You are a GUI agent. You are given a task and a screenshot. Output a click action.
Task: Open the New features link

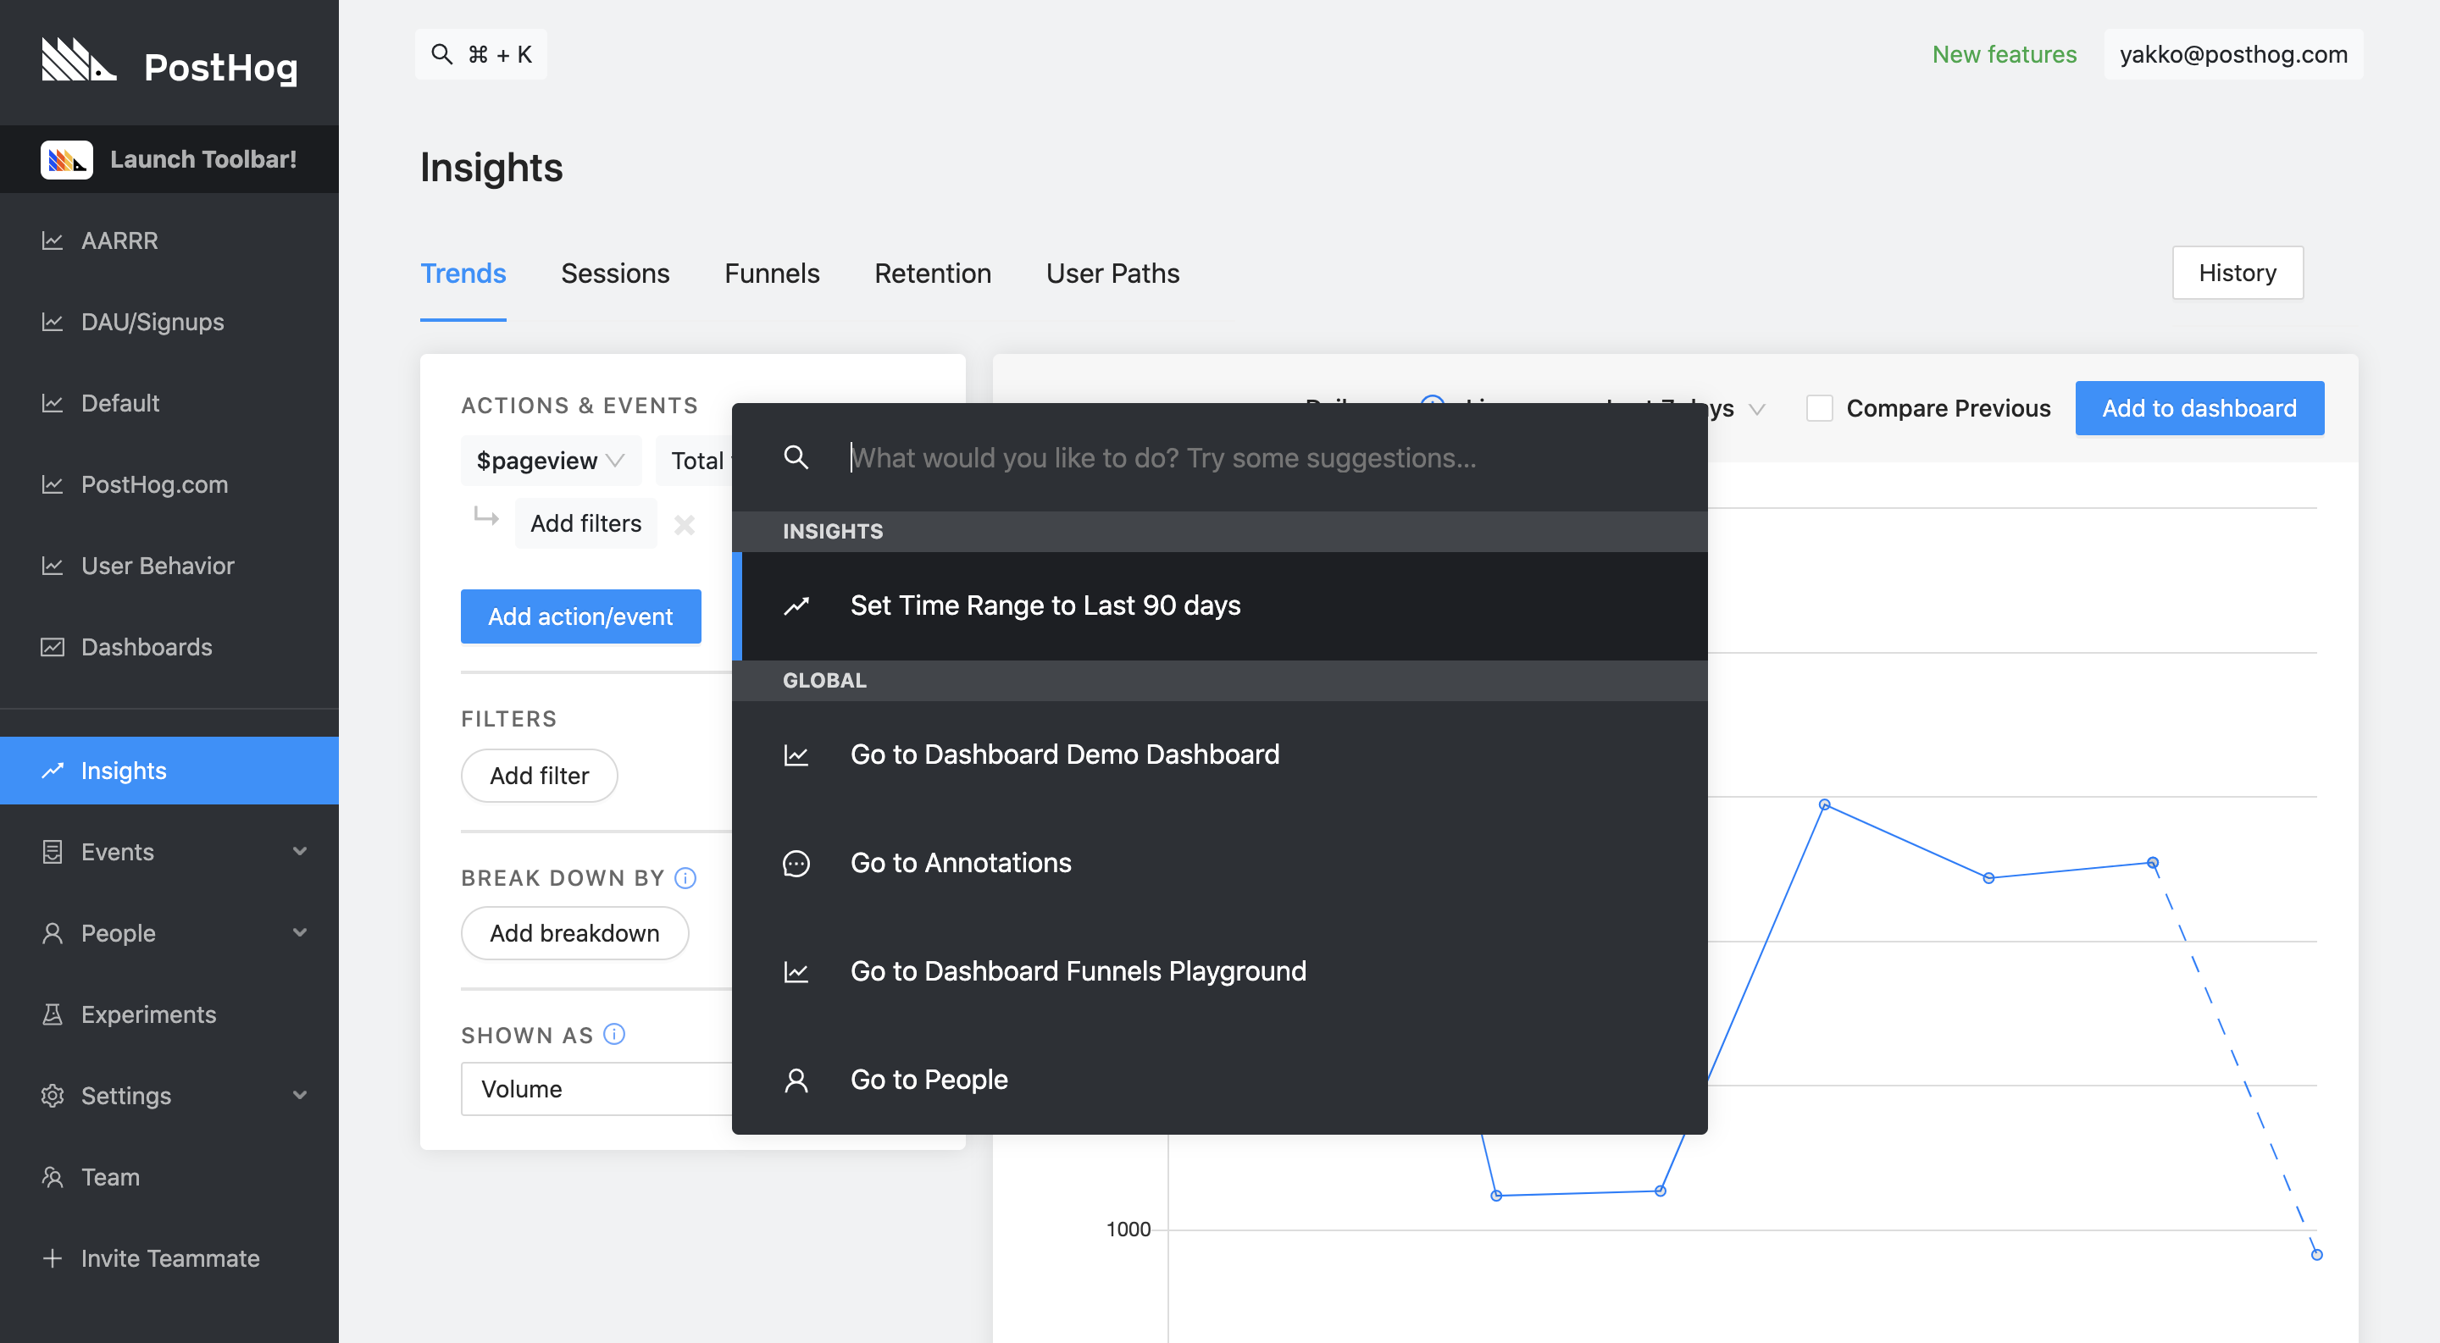click(2004, 54)
